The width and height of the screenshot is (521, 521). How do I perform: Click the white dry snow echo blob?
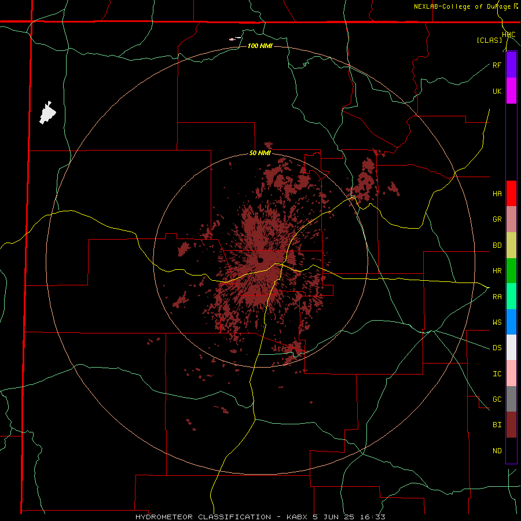coord(47,113)
